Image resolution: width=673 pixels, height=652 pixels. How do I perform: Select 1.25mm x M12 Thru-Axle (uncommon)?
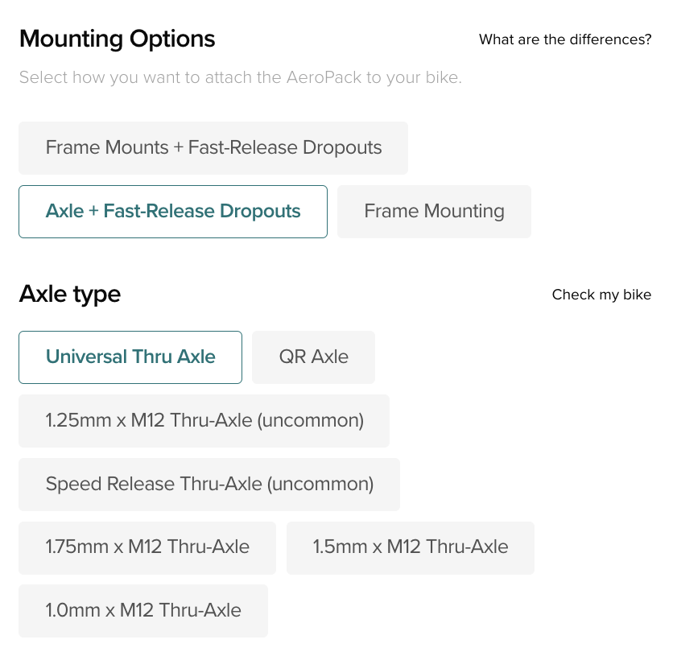click(204, 421)
